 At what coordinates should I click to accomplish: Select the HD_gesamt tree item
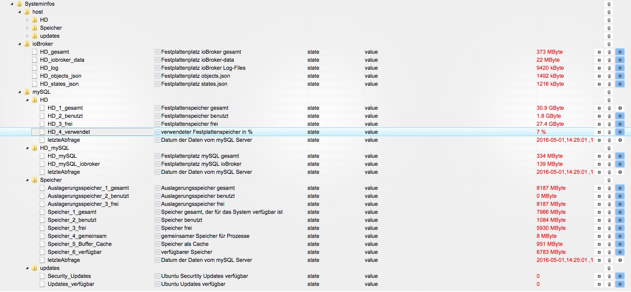55,52
